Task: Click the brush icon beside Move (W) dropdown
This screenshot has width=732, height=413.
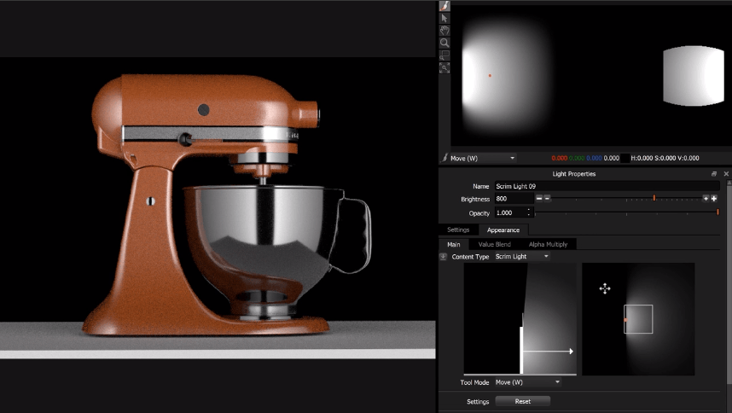Action: pyautogui.click(x=444, y=158)
